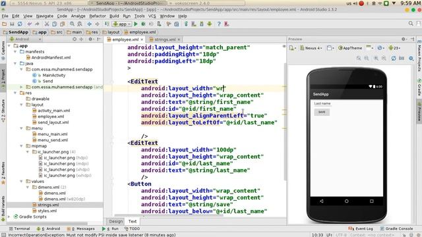Viewport: 422px width, 237px height.
Task: Click the Search Everywhere magnifier icon
Action: tap(411, 24)
